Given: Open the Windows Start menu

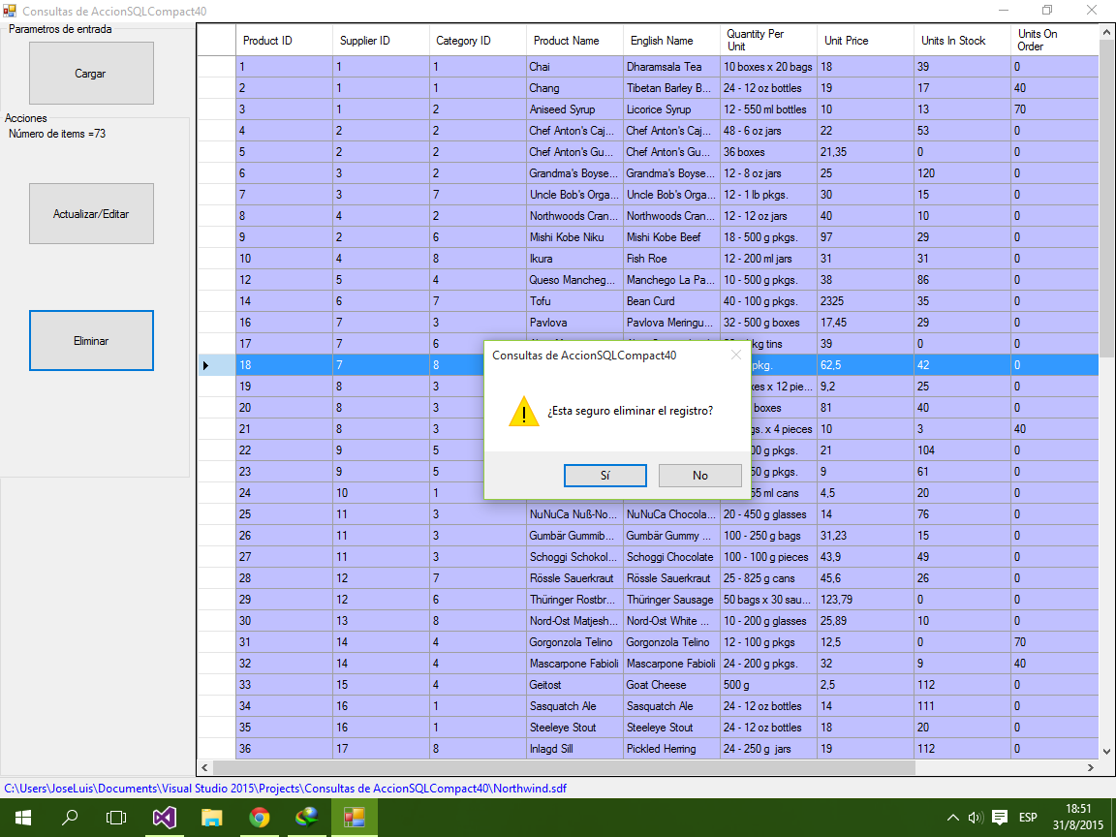Looking at the screenshot, I should [21, 817].
